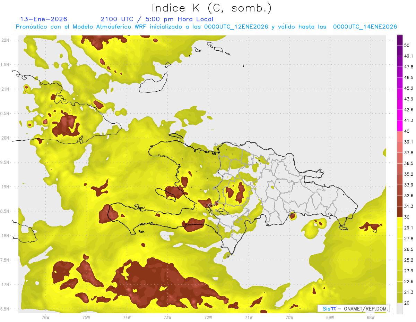Pick the legend value "21.3"
Image resolution: width=416 pixels, height=322 pixels.
tap(409, 292)
